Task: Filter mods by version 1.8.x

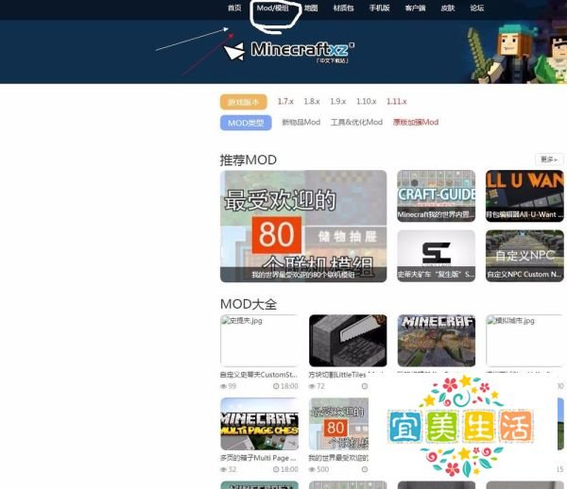Action: 312,102
